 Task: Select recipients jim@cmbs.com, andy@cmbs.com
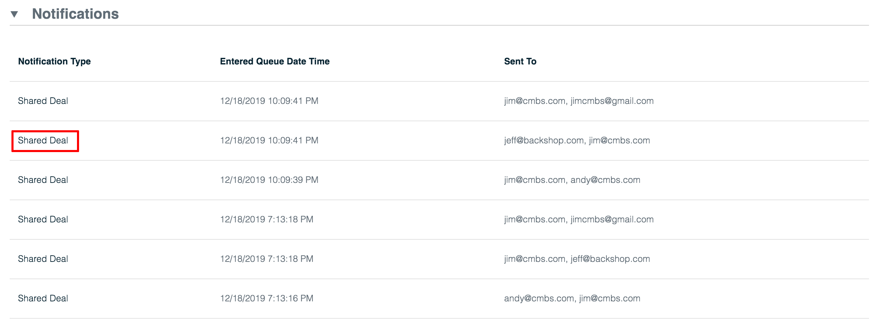(572, 180)
